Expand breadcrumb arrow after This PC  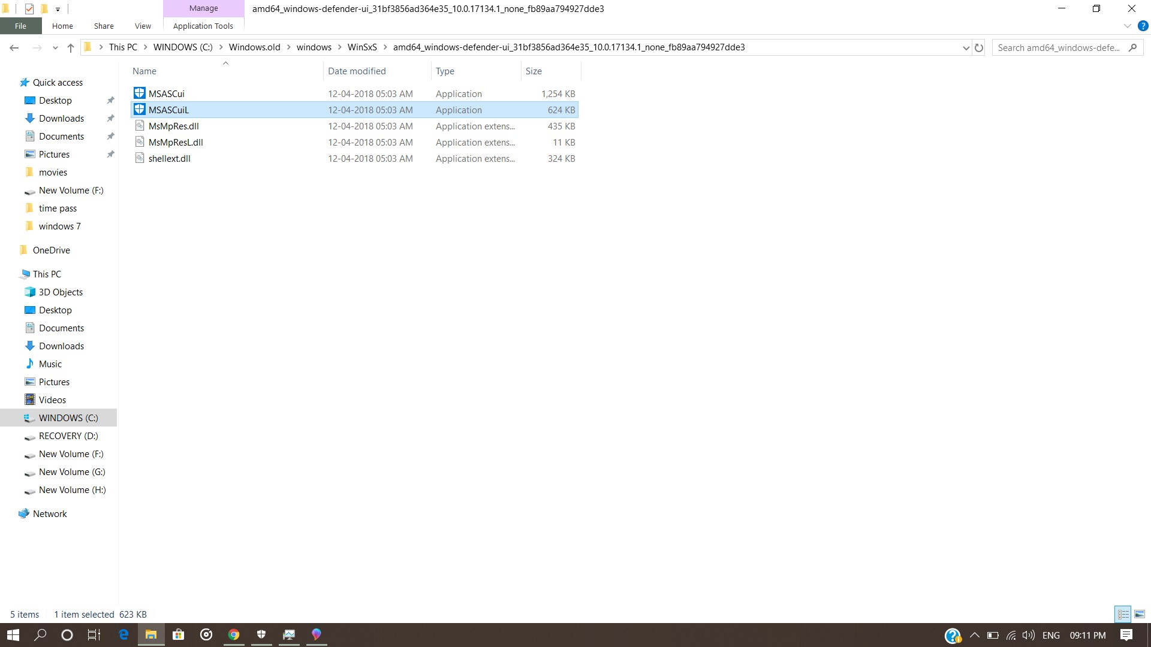coord(145,47)
